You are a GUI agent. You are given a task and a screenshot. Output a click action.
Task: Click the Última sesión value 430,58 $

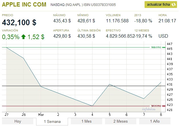tap(86, 36)
